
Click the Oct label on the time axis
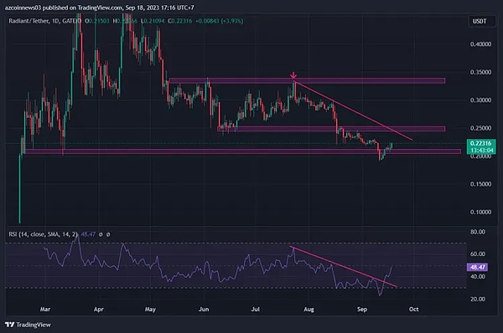414,310
